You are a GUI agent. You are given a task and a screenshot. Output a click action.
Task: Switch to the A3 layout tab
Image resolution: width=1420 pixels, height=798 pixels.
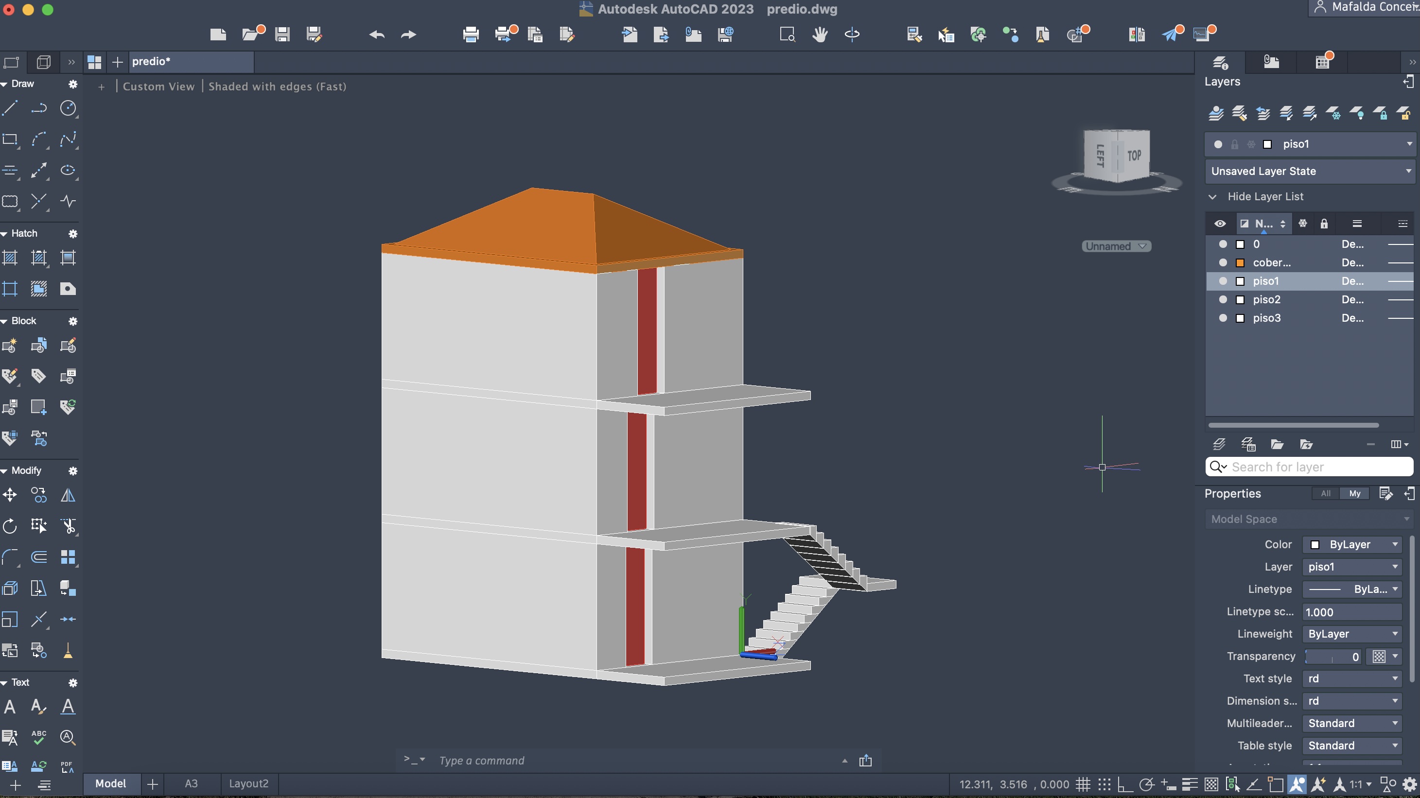pyautogui.click(x=191, y=783)
